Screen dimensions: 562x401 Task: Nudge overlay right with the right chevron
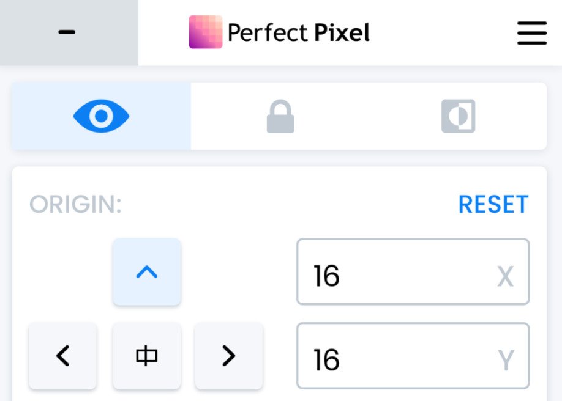click(x=228, y=356)
